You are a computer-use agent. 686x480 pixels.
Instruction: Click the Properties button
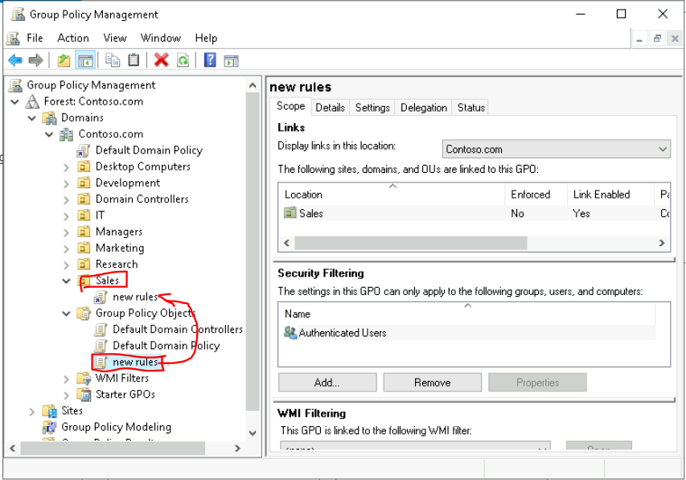pyautogui.click(x=537, y=383)
